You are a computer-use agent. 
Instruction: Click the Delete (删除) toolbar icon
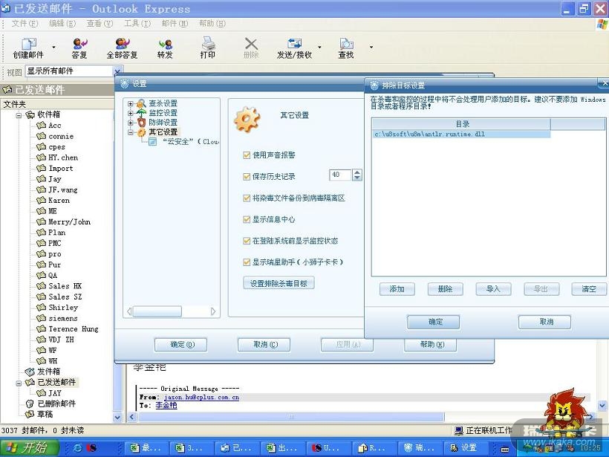pos(251,48)
